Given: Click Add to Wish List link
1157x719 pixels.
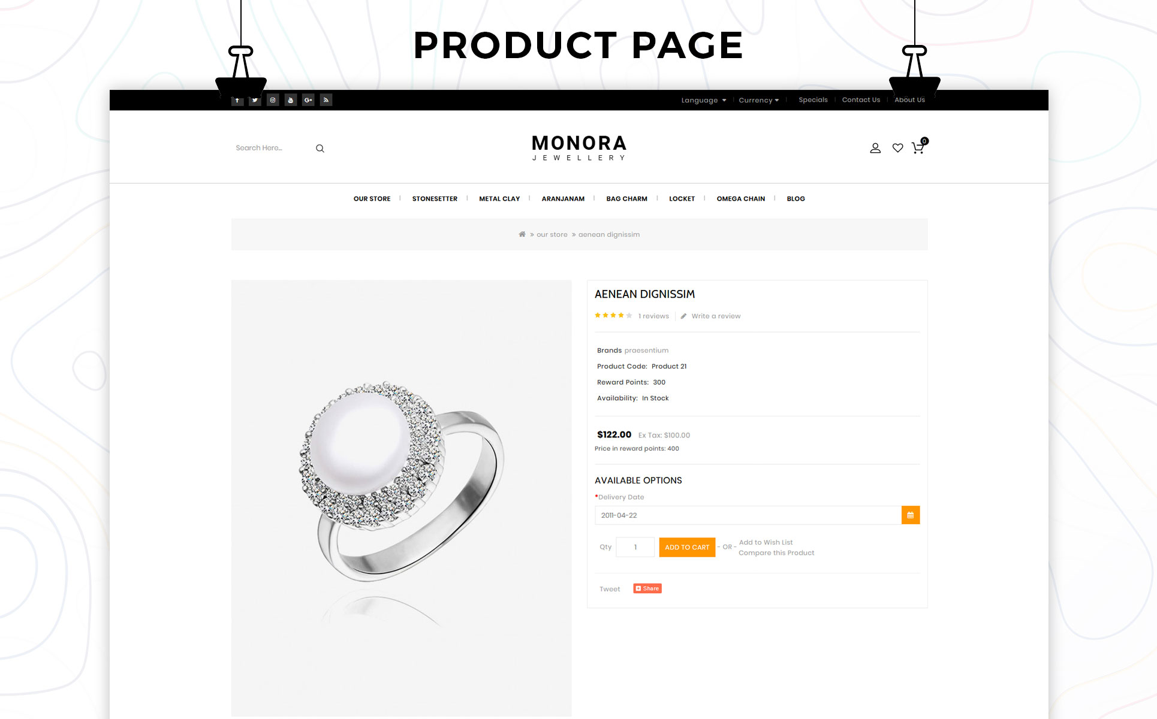Looking at the screenshot, I should (766, 542).
